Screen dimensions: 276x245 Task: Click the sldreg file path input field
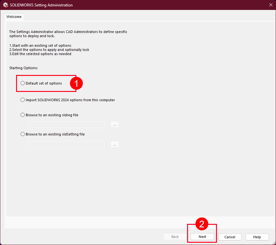click(66, 125)
